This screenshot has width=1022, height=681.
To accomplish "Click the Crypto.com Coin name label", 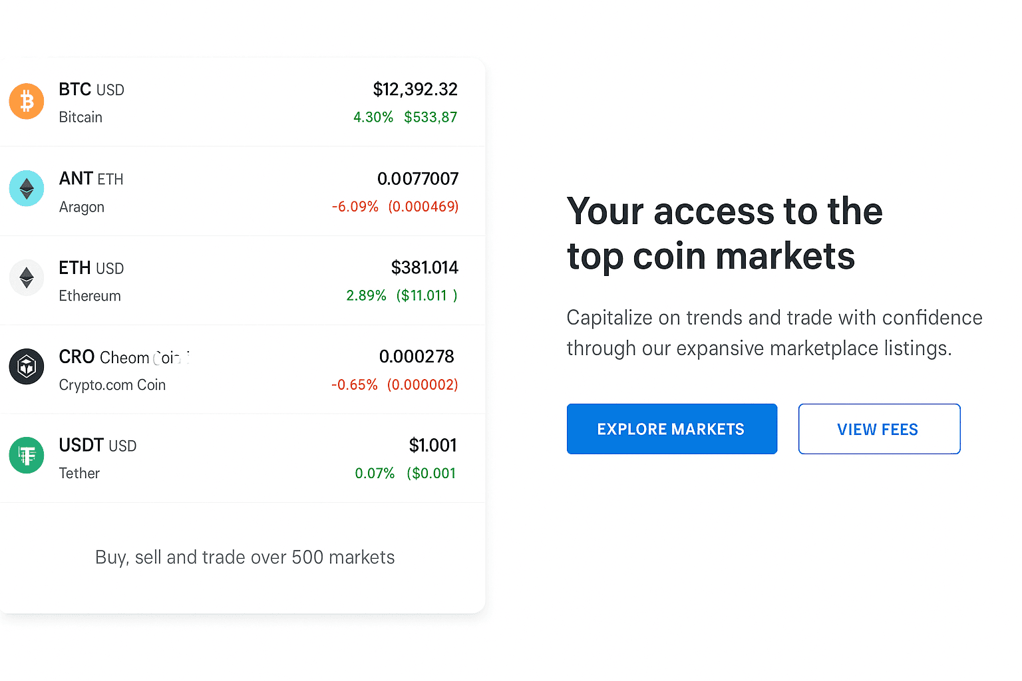I will [x=112, y=385].
